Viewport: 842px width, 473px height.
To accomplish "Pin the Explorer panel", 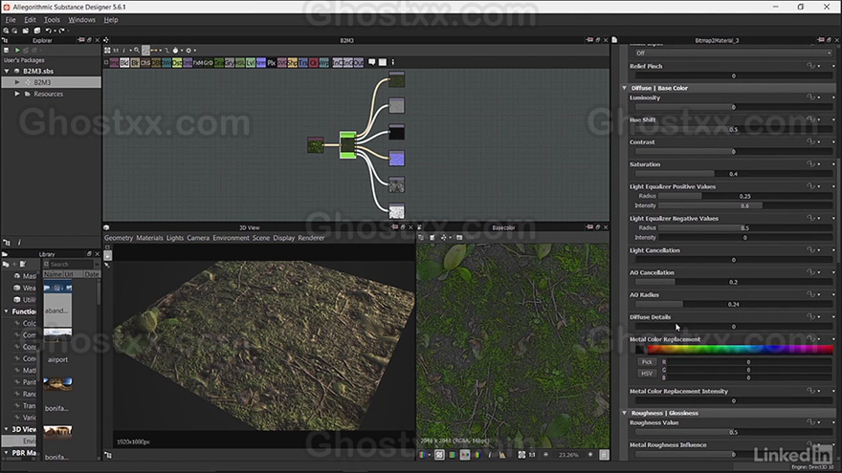I will (x=80, y=40).
